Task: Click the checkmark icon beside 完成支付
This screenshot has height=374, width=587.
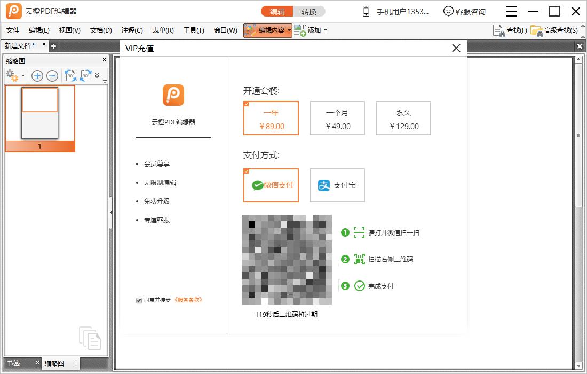Action: coord(359,286)
